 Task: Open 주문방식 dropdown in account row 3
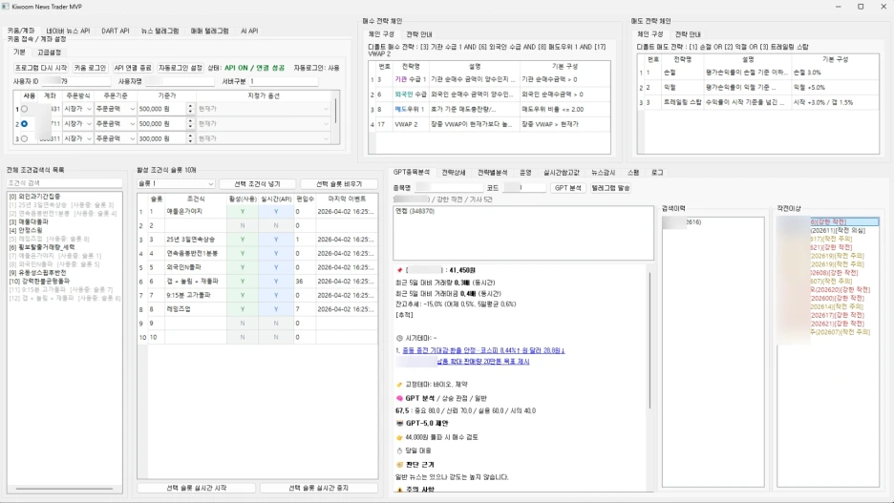(77, 138)
